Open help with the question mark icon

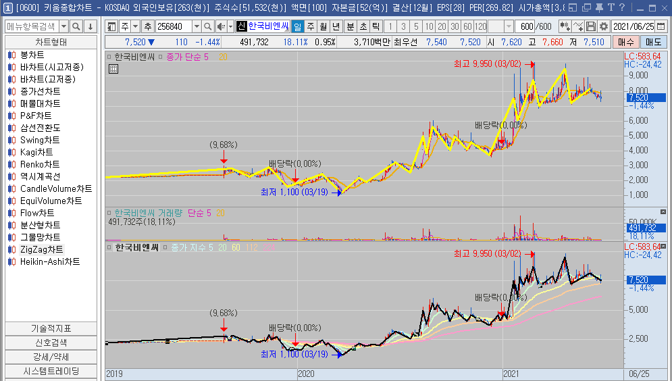click(622, 7)
